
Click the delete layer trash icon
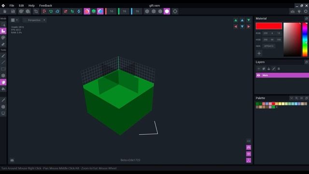tap(279, 69)
